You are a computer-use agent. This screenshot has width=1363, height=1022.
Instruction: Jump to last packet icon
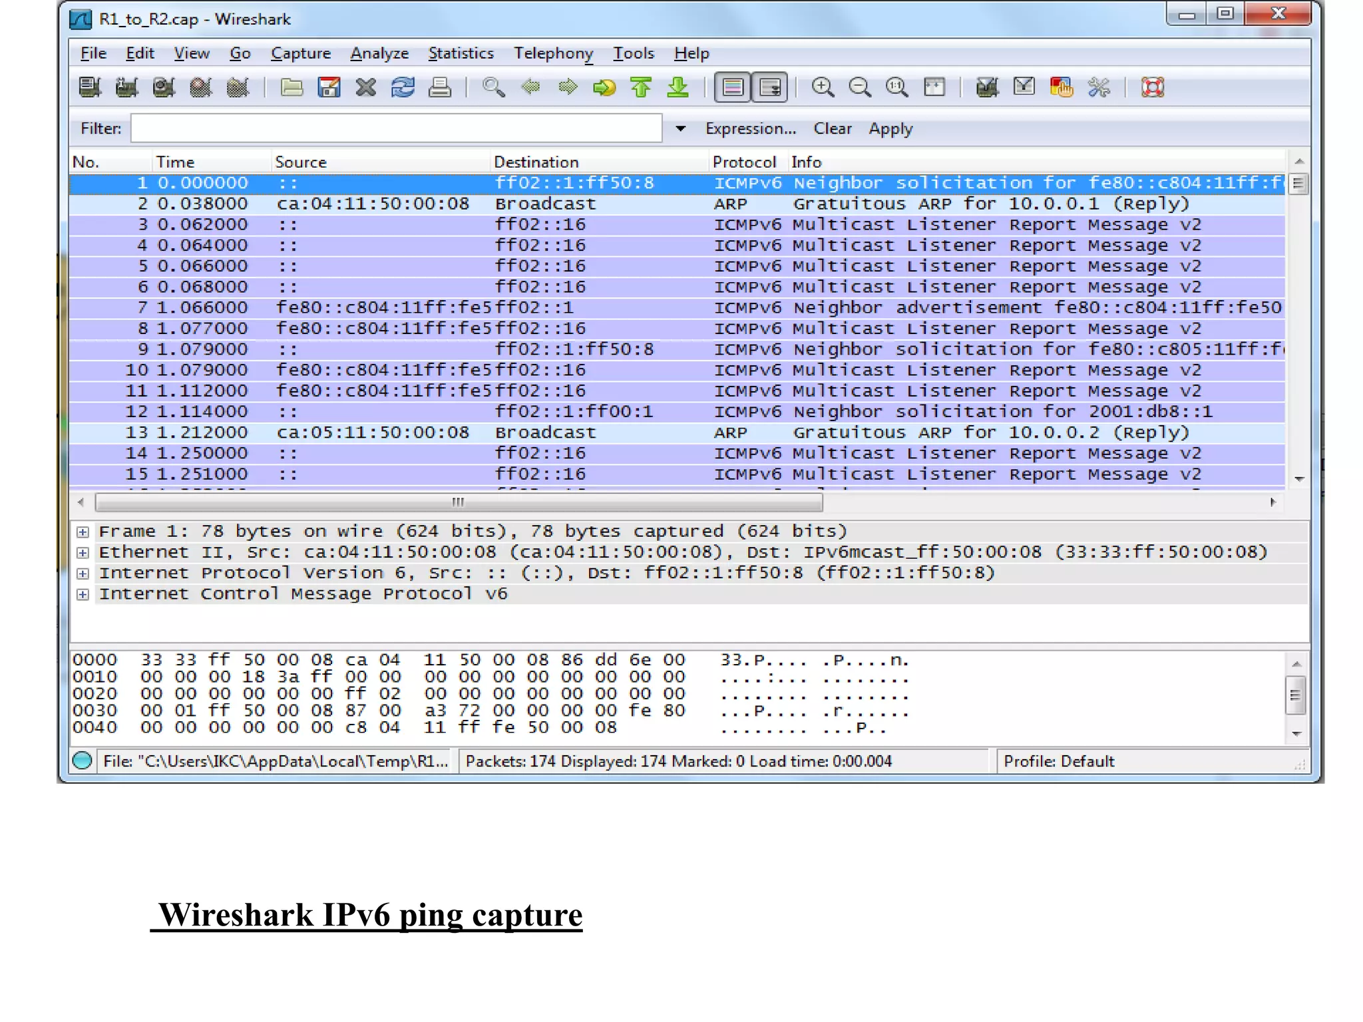click(x=678, y=87)
